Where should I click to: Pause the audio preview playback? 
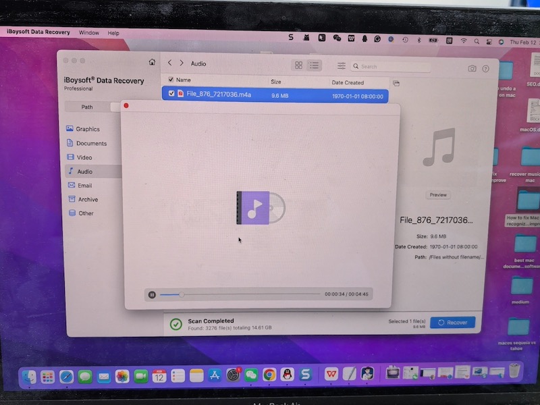pos(153,294)
